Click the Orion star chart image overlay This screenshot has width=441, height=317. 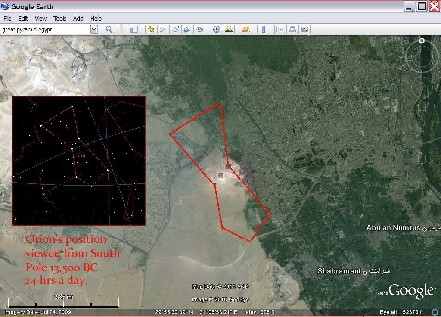[x=79, y=161]
